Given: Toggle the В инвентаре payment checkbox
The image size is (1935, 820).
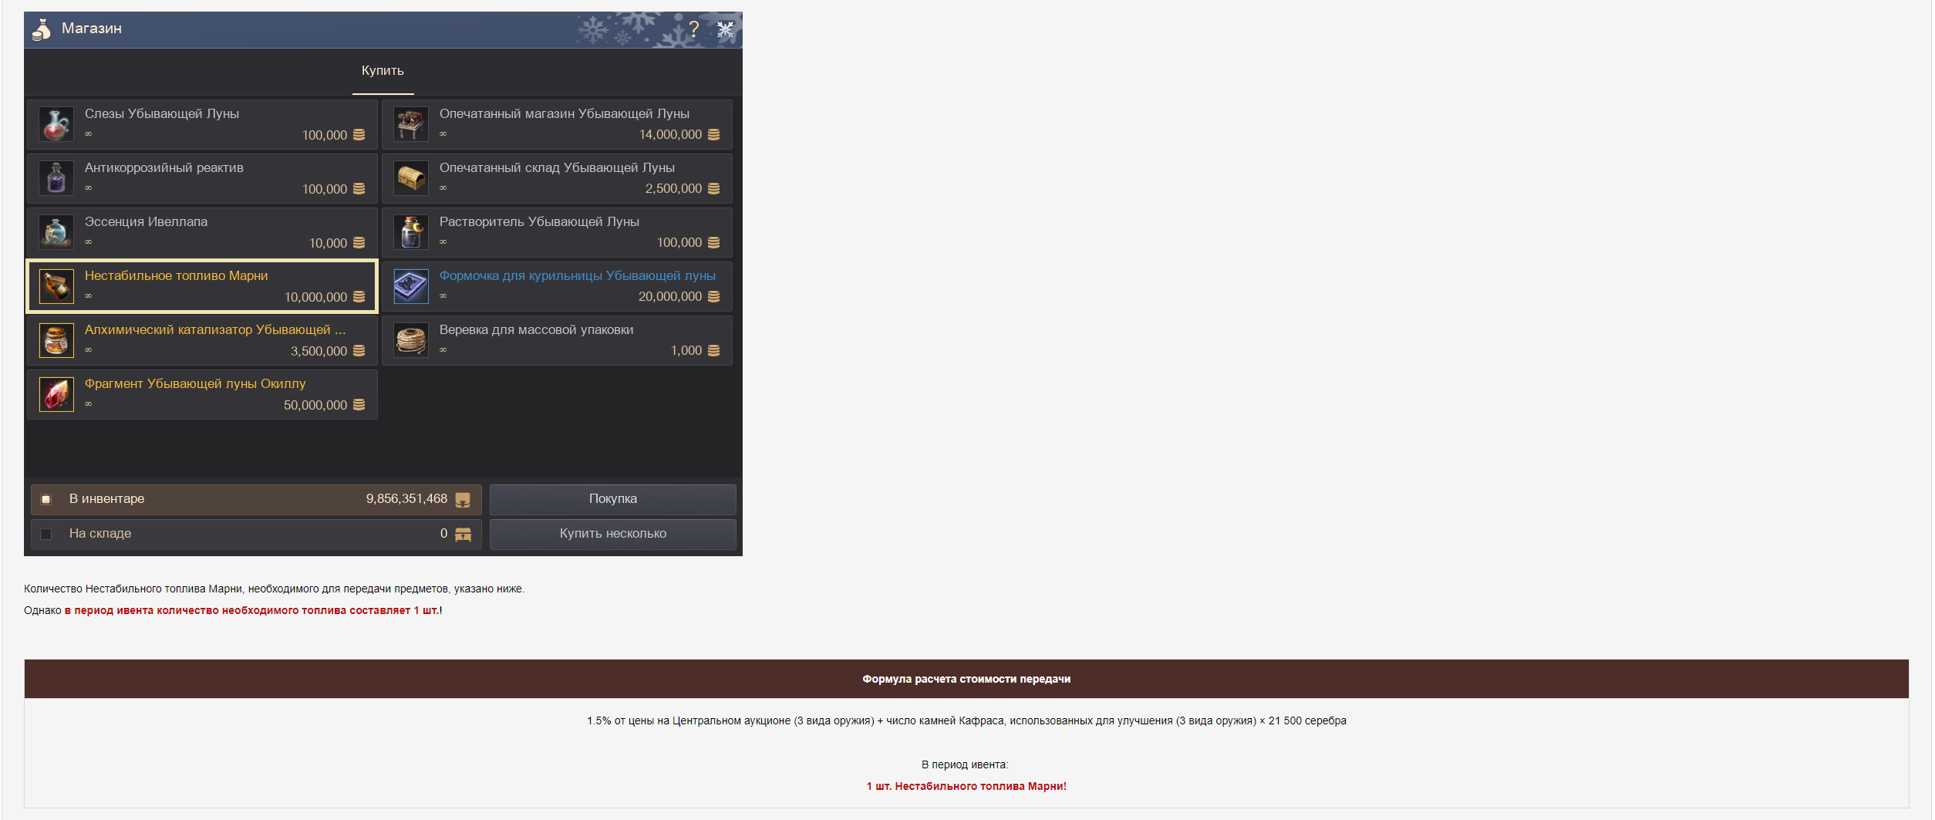Looking at the screenshot, I should (x=46, y=500).
